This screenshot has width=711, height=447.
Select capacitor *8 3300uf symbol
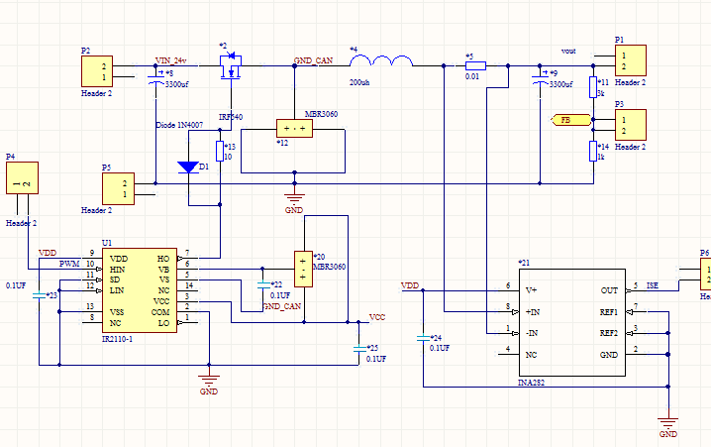155,79
